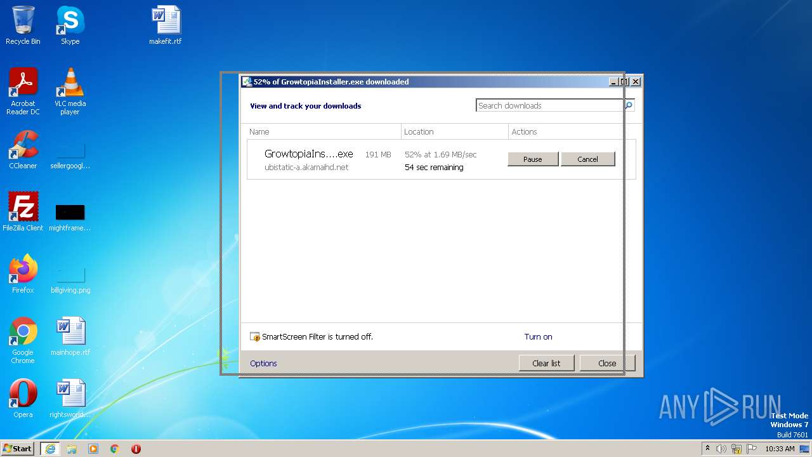The height and width of the screenshot is (457, 812).
Task: Sort by the Location column header
Action: coord(455,131)
